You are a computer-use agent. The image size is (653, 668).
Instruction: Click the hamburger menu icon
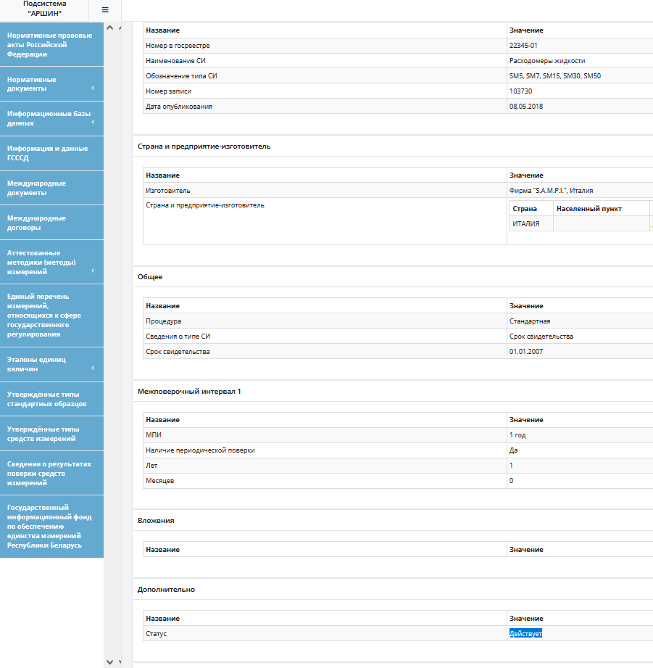105,10
